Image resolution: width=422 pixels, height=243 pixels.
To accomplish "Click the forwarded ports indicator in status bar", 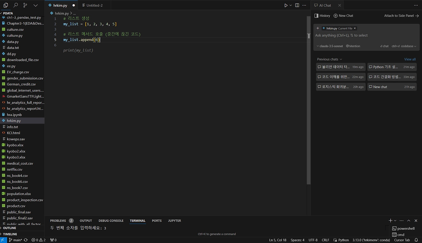I will (x=53, y=240).
